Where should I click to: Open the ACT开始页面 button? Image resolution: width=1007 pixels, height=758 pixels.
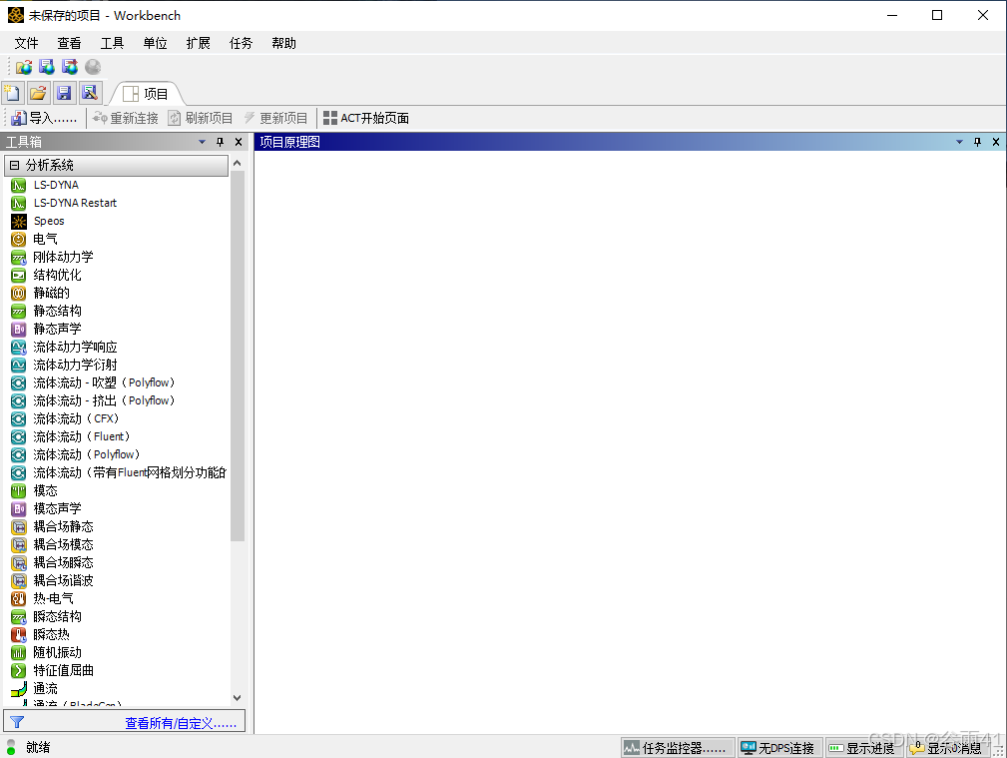click(366, 118)
